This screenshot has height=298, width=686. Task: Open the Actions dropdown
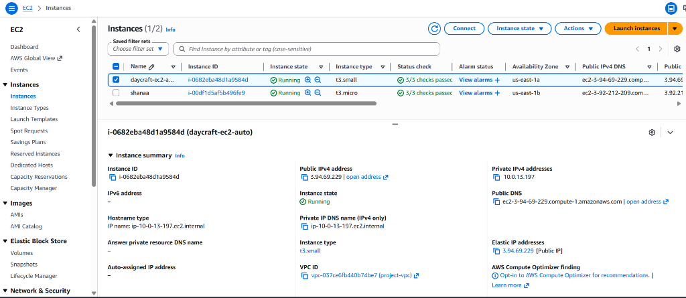pyautogui.click(x=577, y=28)
